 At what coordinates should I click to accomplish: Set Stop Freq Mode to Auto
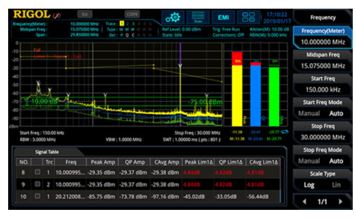pyautogui.click(x=336, y=161)
